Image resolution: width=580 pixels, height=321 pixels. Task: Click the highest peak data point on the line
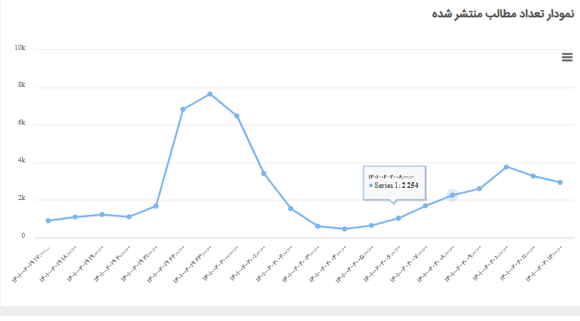(209, 94)
